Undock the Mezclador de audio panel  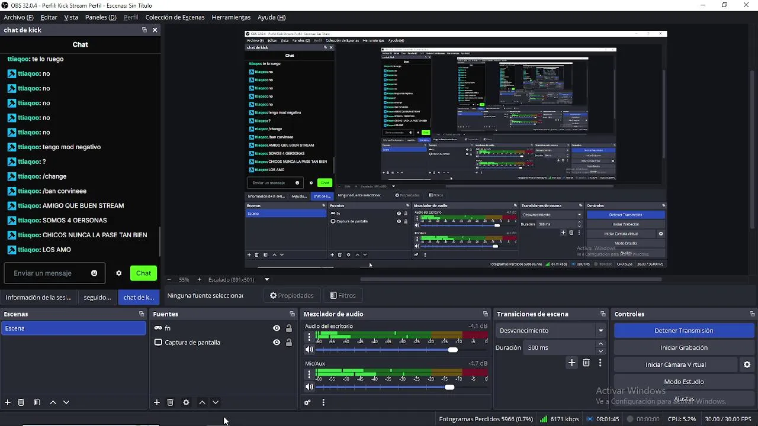tap(486, 314)
